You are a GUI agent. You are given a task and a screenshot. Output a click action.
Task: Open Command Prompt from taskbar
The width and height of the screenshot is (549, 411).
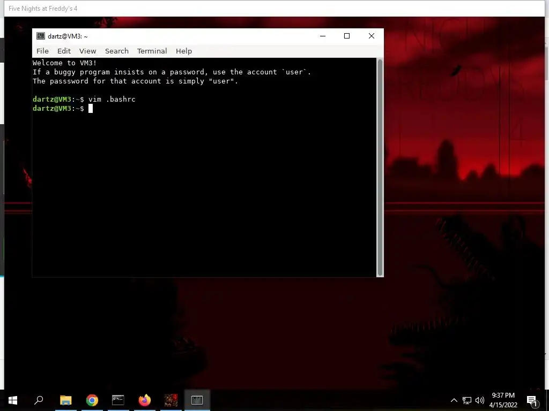click(118, 400)
